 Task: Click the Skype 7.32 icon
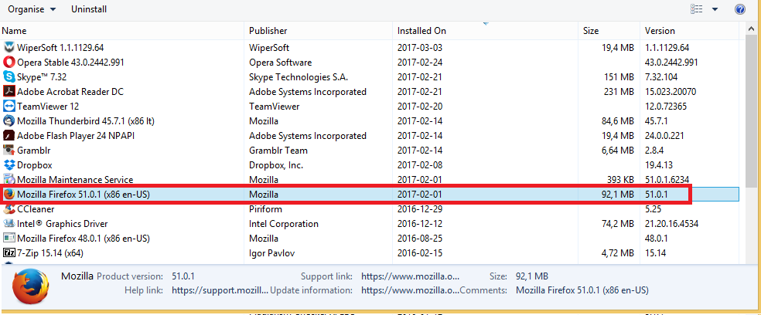tap(9, 77)
